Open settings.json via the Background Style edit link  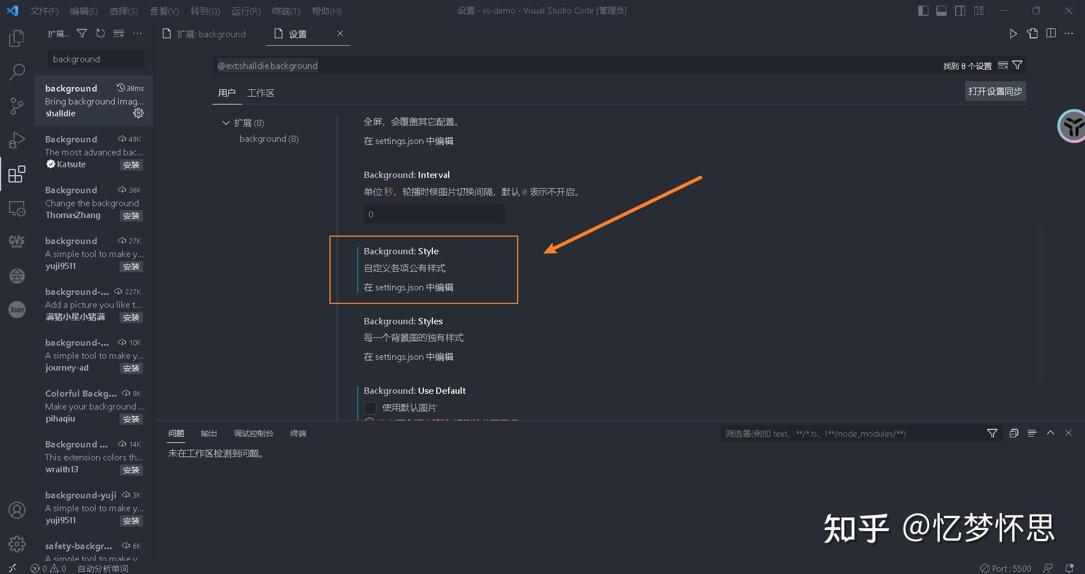point(408,287)
